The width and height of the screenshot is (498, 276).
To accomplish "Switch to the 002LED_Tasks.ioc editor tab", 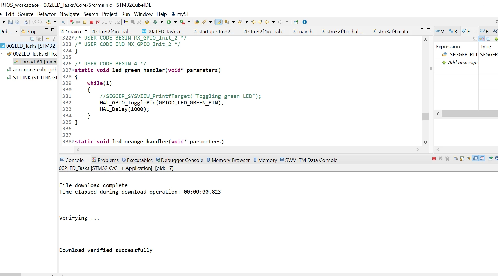I will tap(163, 31).
